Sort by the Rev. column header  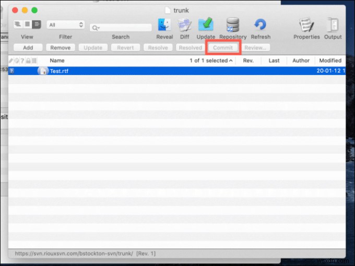[x=248, y=61]
